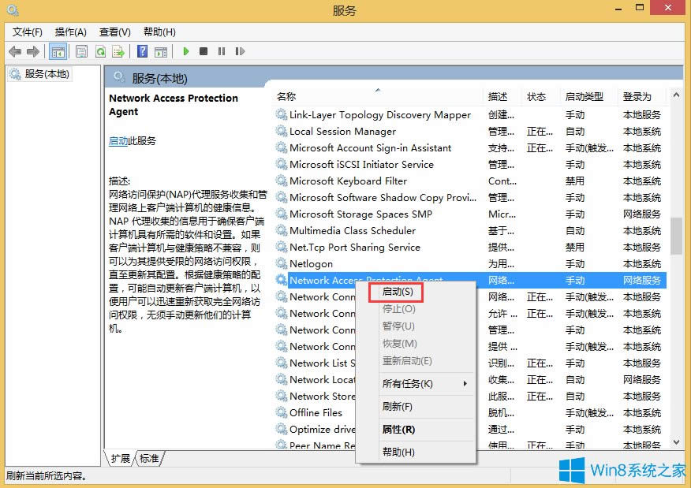Open help via the blue question mark icon
Screen dimensions: 691x488
(x=142, y=51)
